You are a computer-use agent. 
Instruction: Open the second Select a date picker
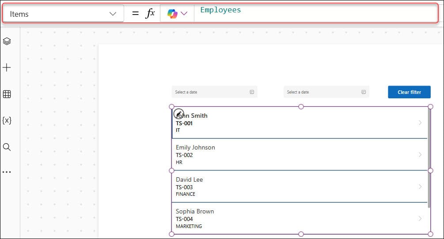point(326,92)
